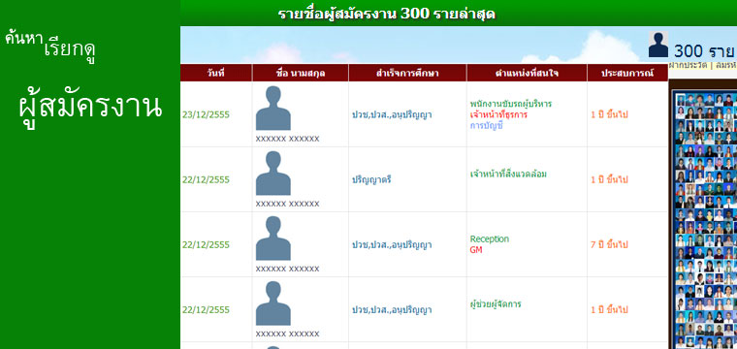Click page title รายชื่อผู้สมัครงาน 300 รายล่าสุด

(x=386, y=15)
